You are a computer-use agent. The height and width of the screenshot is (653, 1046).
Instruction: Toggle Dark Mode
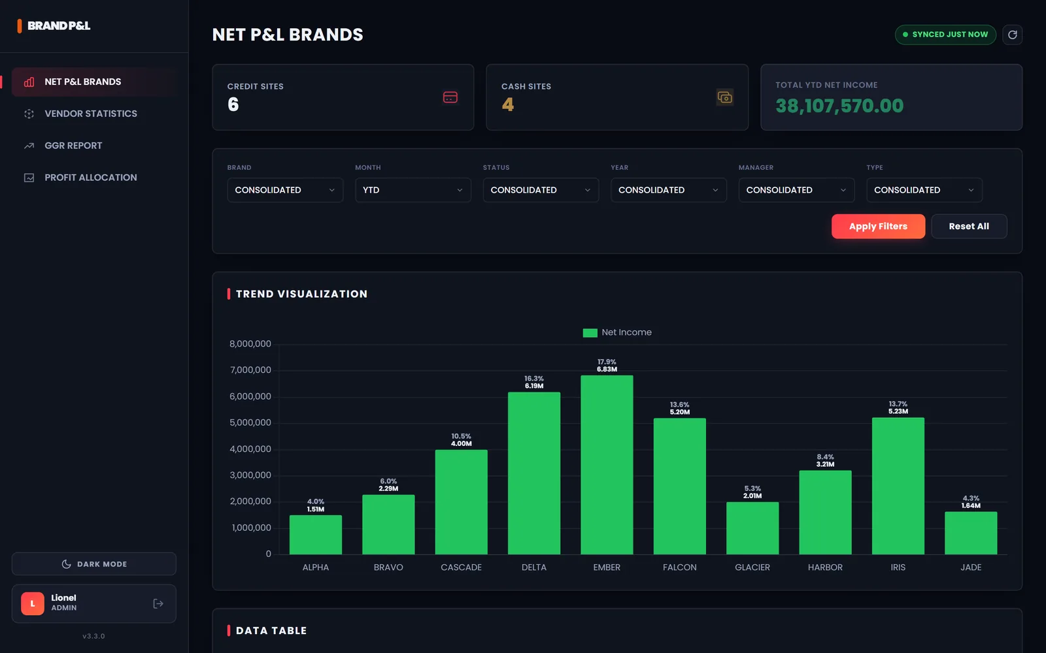[x=93, y=564]
